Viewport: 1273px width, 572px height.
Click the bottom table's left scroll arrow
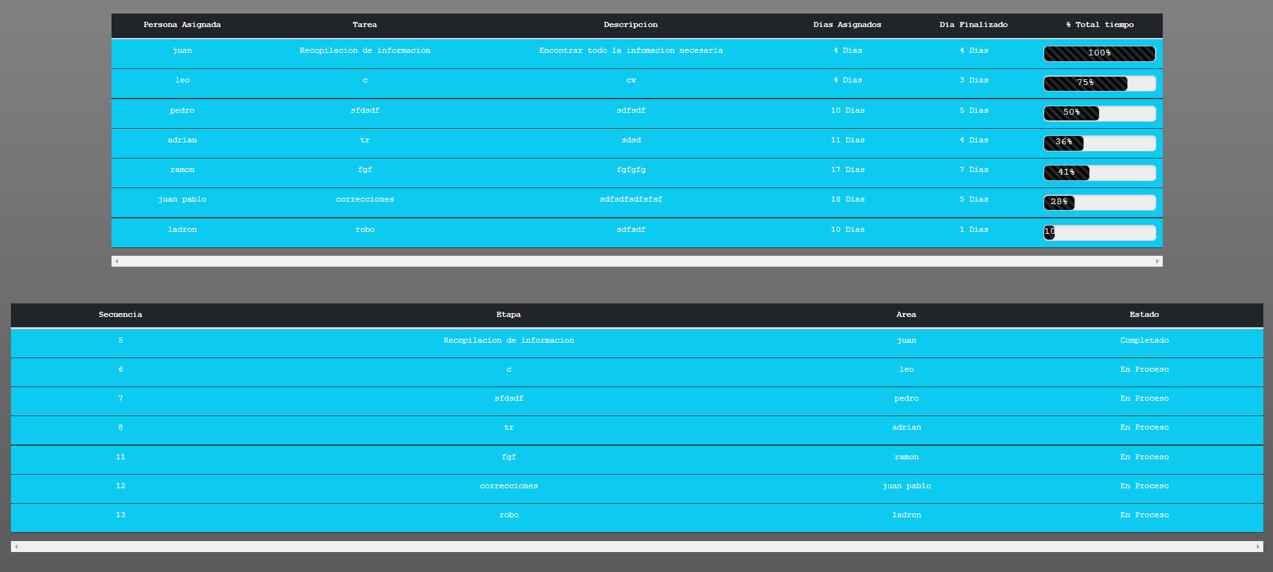pyautogui.click(x=16, y=547)
